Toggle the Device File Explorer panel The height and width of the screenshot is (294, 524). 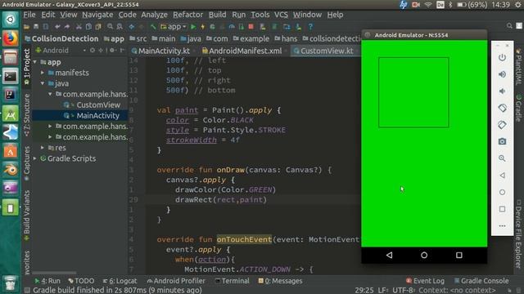coord(518,234)
